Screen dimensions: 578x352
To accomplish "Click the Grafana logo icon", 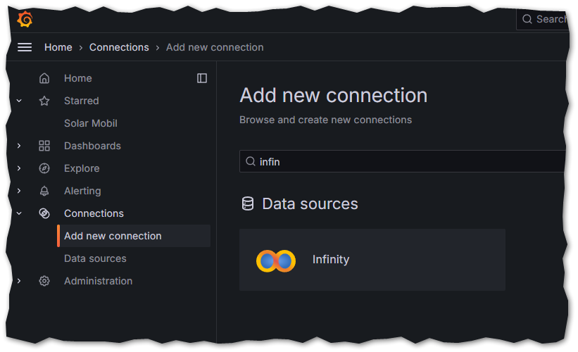I will tap(25, 19).
